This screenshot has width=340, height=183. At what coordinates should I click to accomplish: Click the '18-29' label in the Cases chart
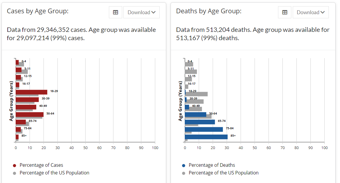click(54, 91)
